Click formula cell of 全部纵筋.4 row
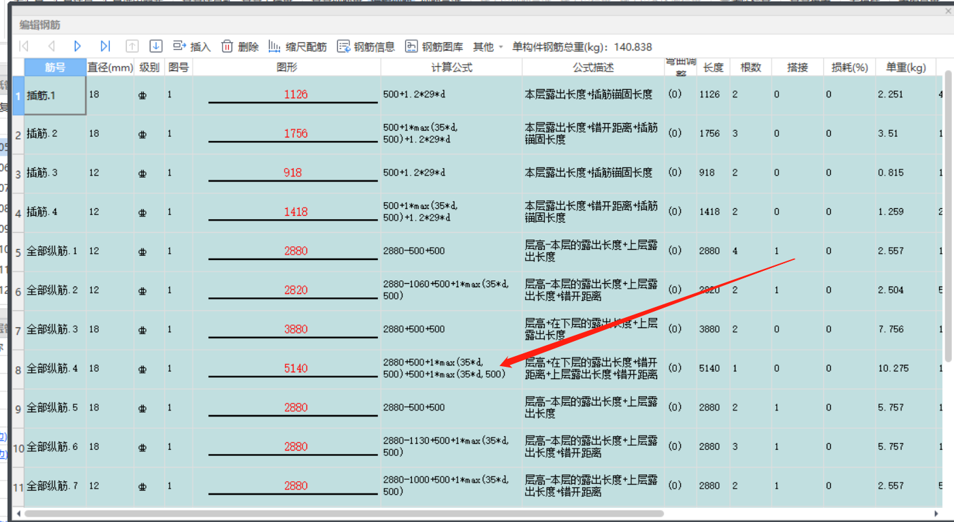This screenshot has width=954, height=522. click(x=451, y=368)
